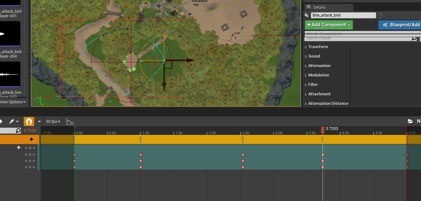Click the help icon beside actor name
Image resolution: width=421 pixels, height=201 pixels.
pyautogui.click(x=381, y=15)
